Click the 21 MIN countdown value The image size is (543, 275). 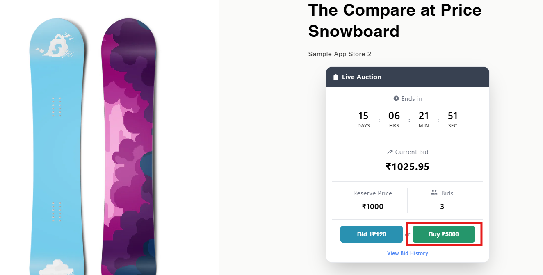(424, 116)
